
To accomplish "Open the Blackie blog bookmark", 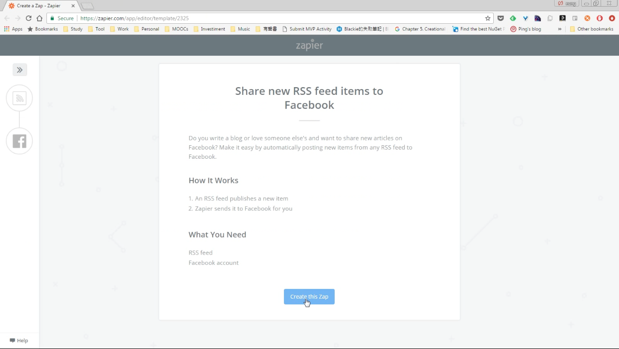I will 363,29.
